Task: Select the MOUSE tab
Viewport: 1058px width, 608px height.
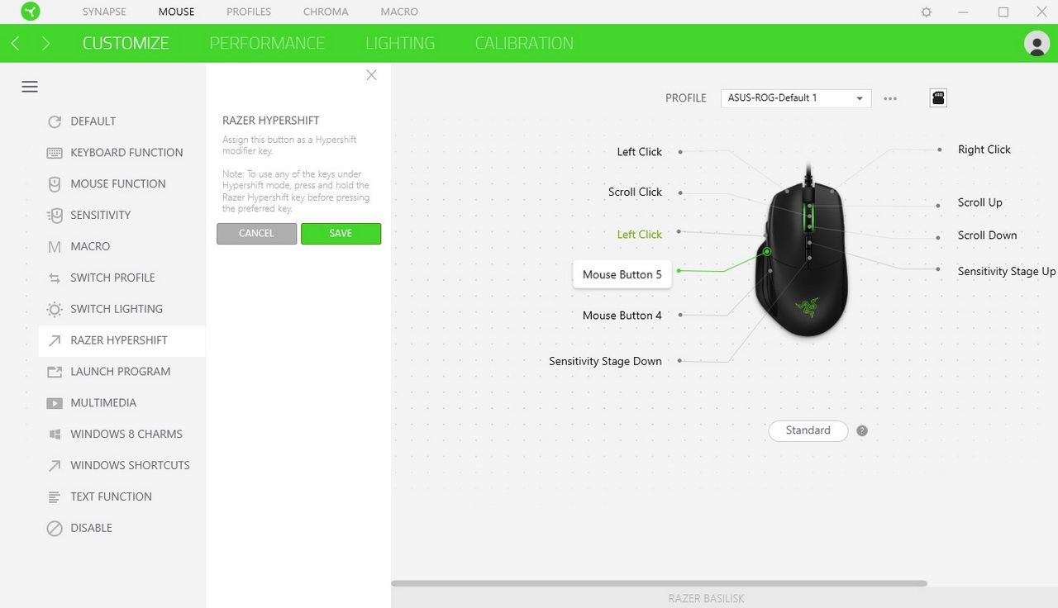Action: click(x=176, y=12)
